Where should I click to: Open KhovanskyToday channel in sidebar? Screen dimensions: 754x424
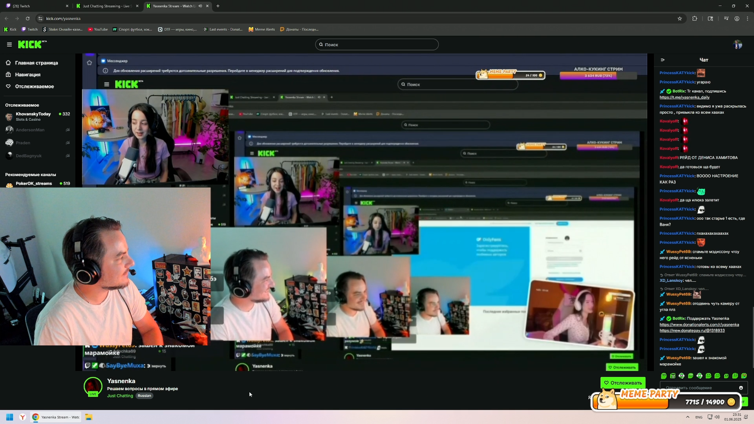click(x=38, y=116)
